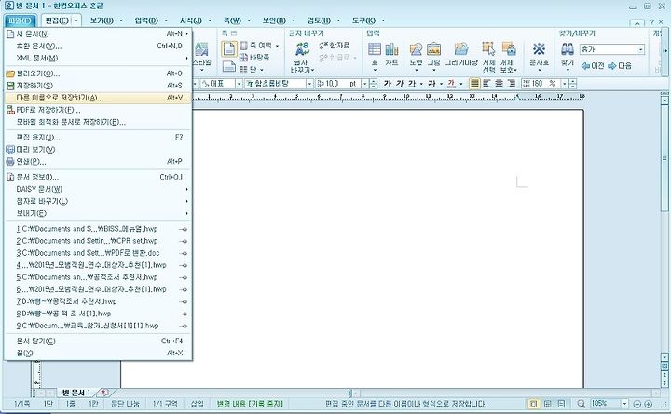
Task: Select PDF로 저장하기 menu item
Action: tap(98, 110)
